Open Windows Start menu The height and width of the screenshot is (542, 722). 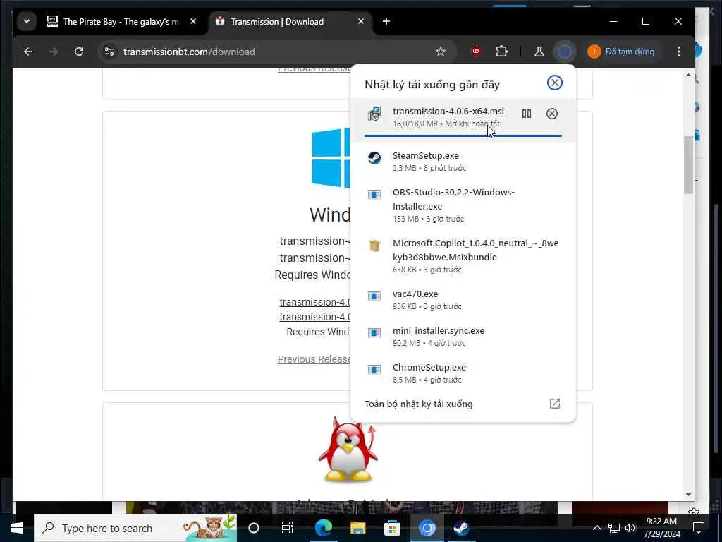[x=17, y=528]
